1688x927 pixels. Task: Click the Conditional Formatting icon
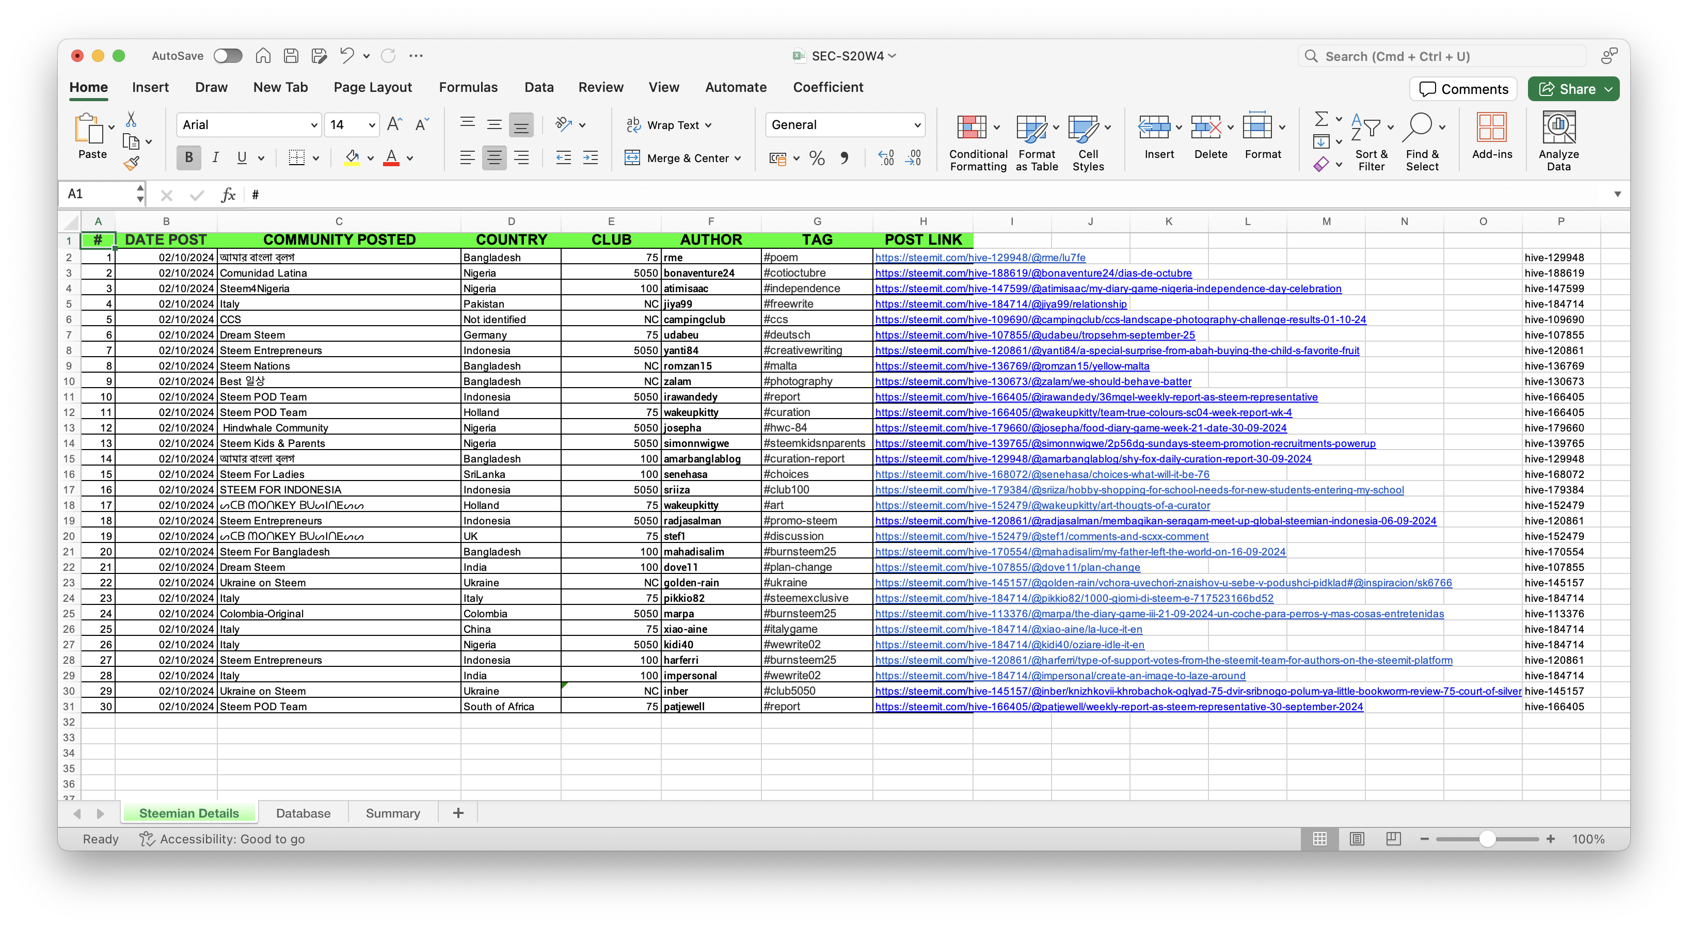pos(971,127)
